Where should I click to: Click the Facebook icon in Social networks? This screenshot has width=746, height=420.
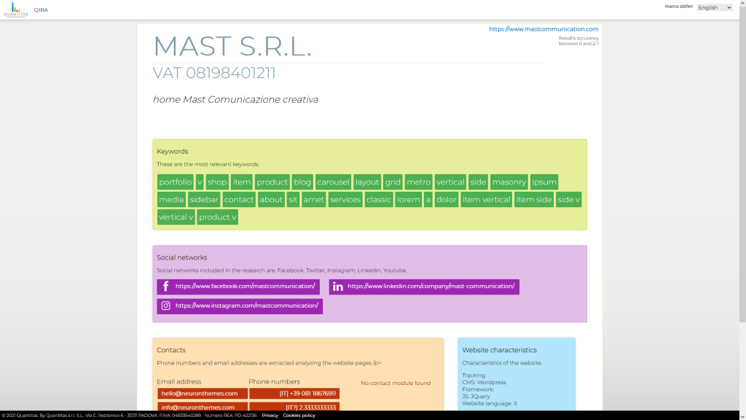click(x=165, y=287)
